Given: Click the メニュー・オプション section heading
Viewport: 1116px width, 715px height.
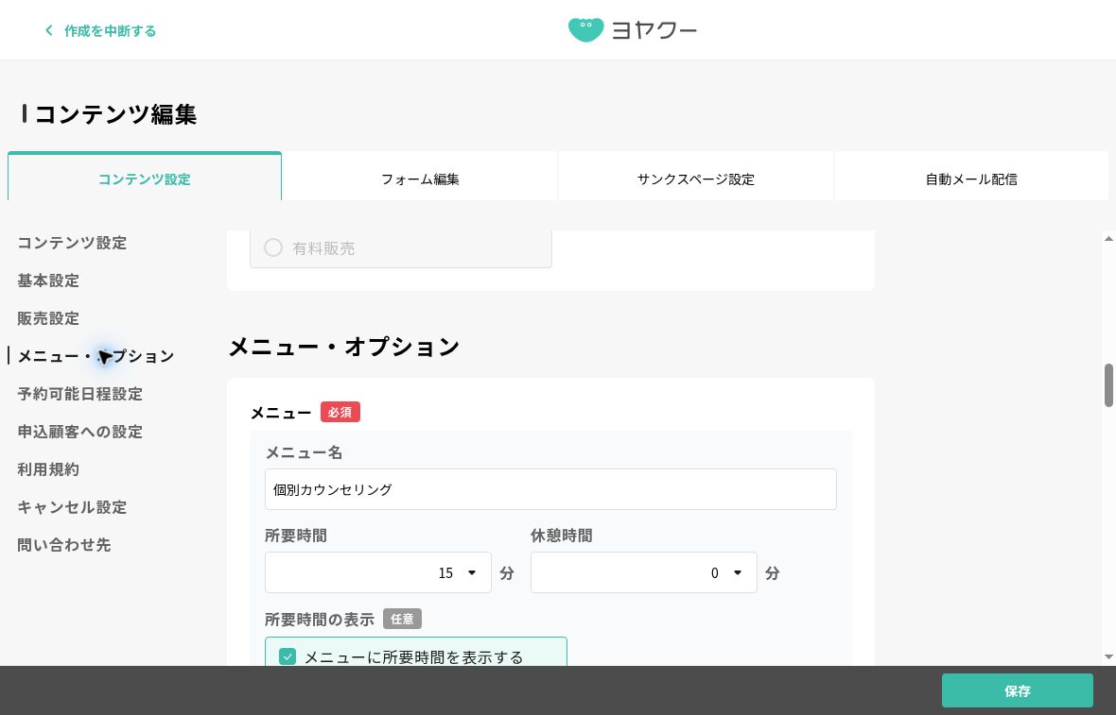Looking at the screenshot, I should tap(343, 347).
